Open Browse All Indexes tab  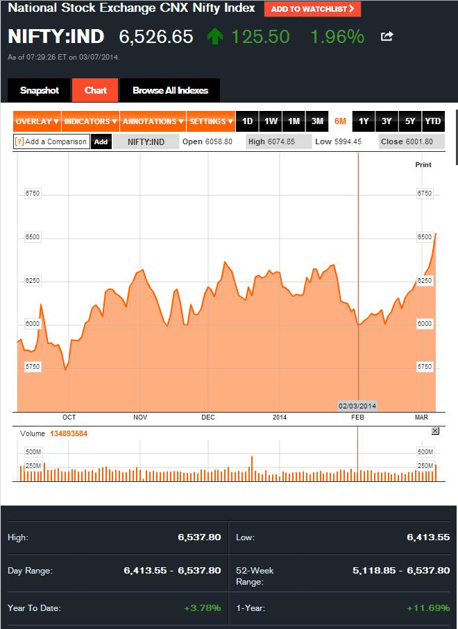click(170, 90)
